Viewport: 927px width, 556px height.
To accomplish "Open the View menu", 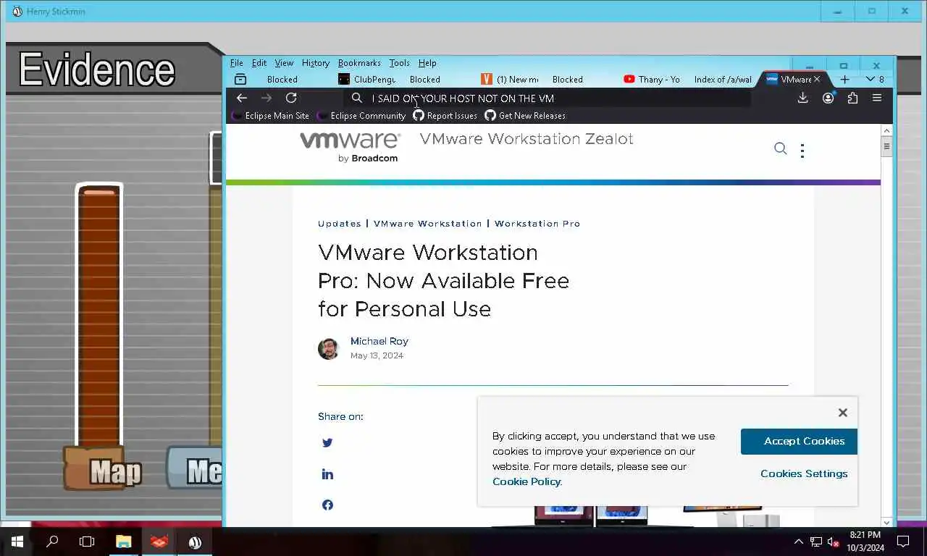I will (x=284, y=63).
